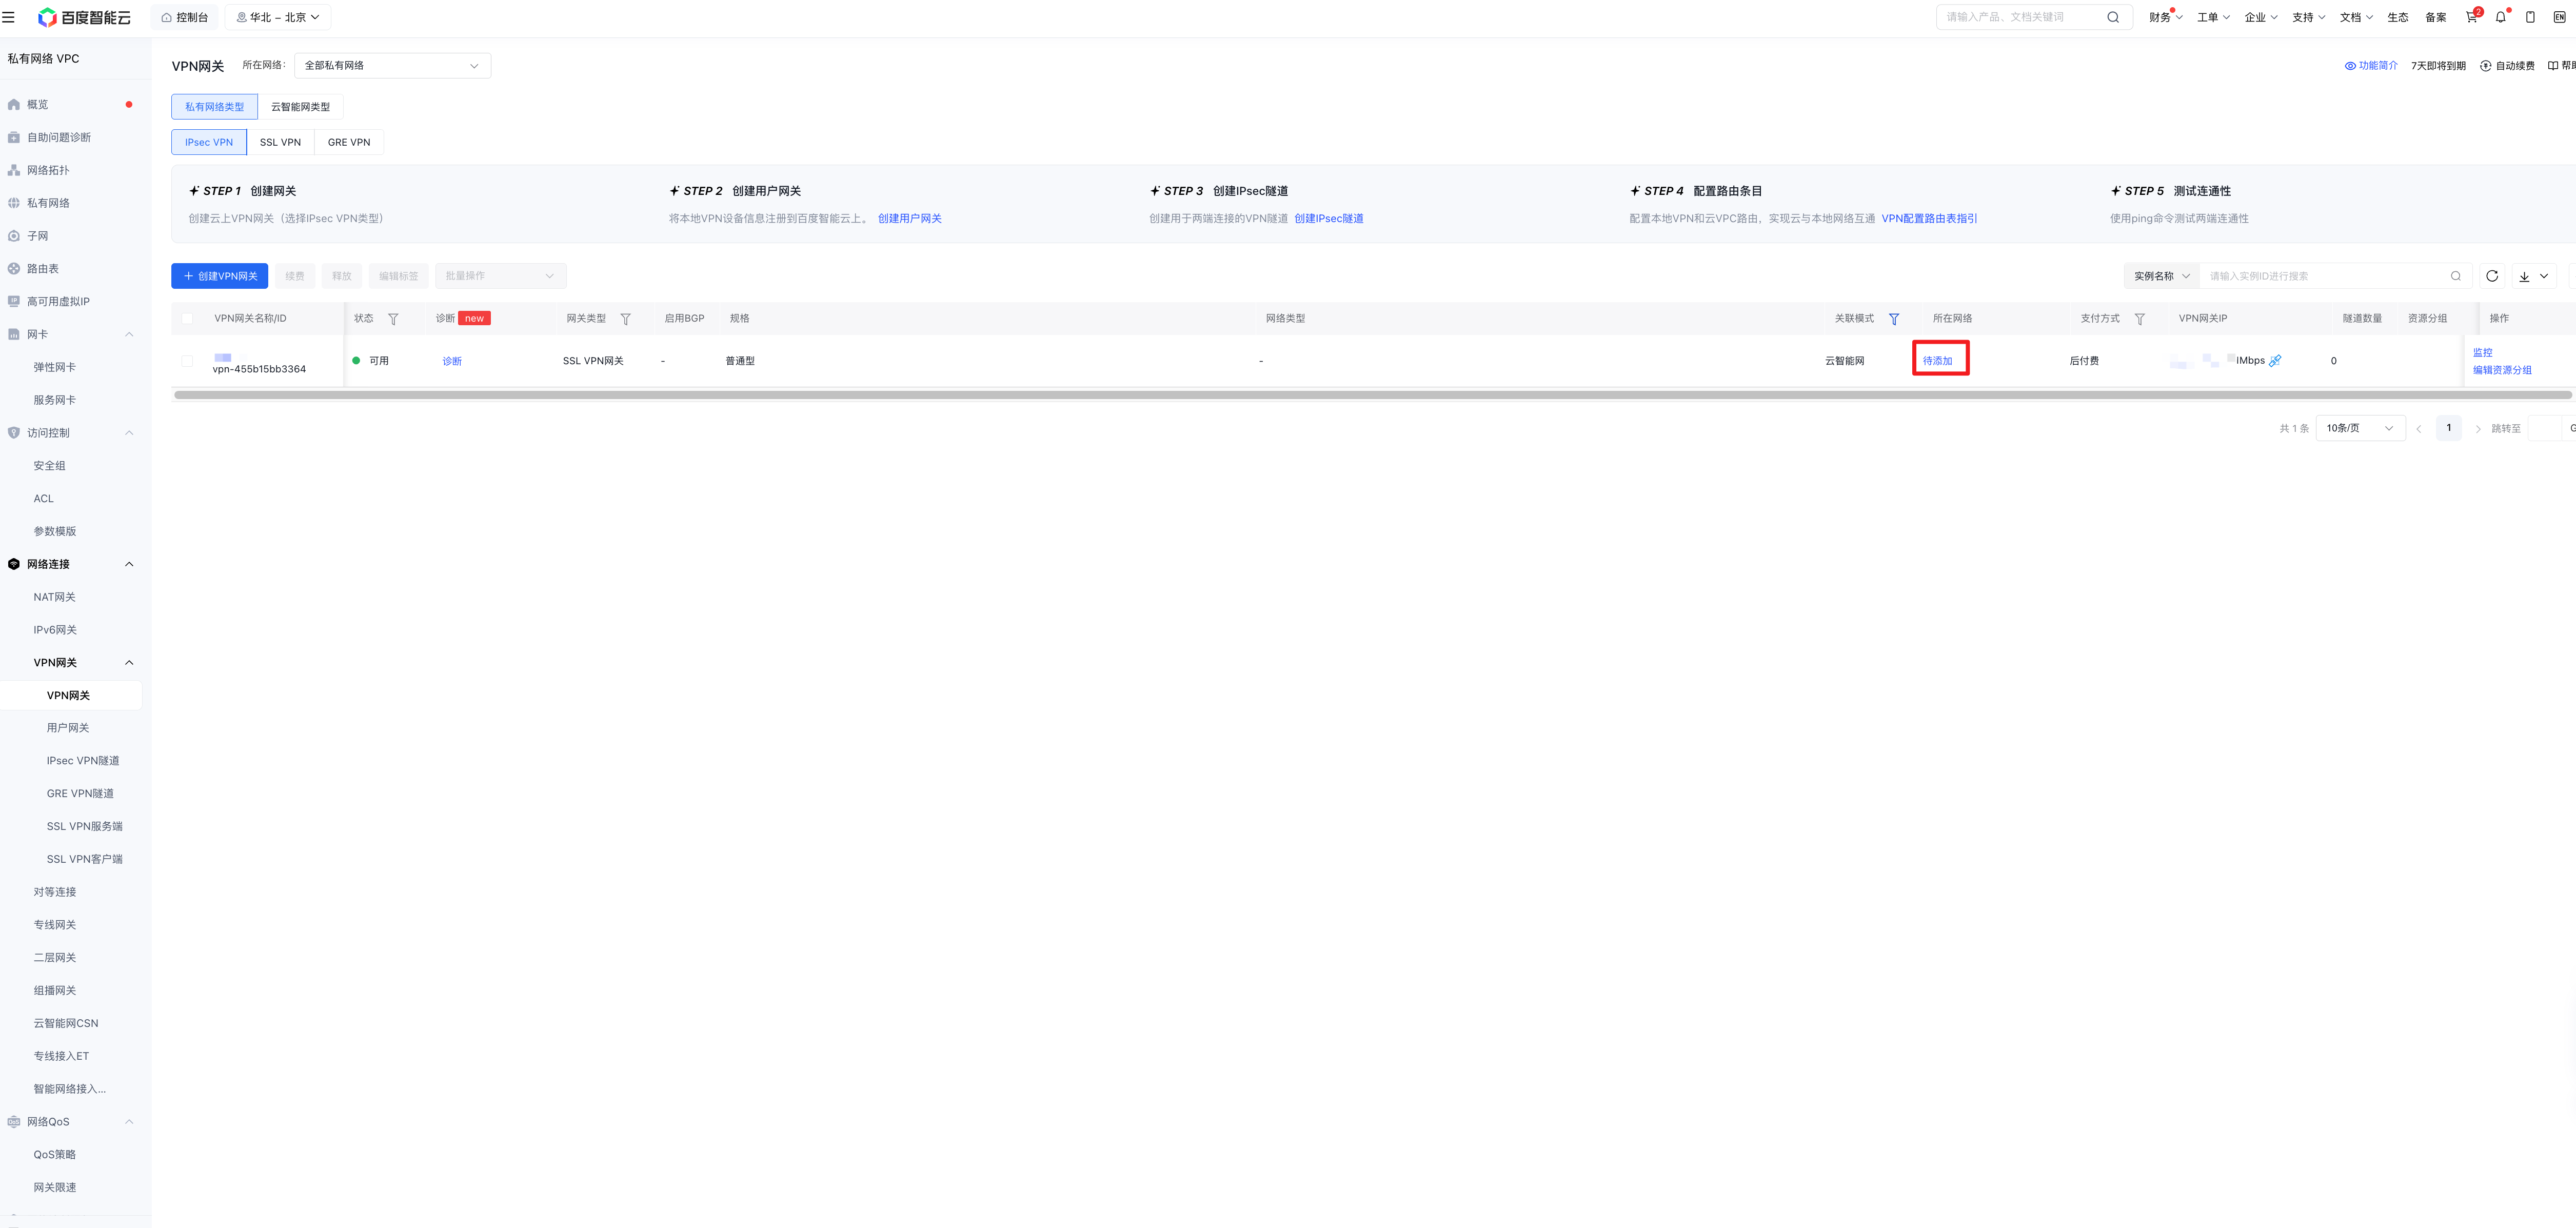Screen dimensions: 2576x1228
Task: Switch to the GRE VPN tab
Action: click(x=349, y=142)
